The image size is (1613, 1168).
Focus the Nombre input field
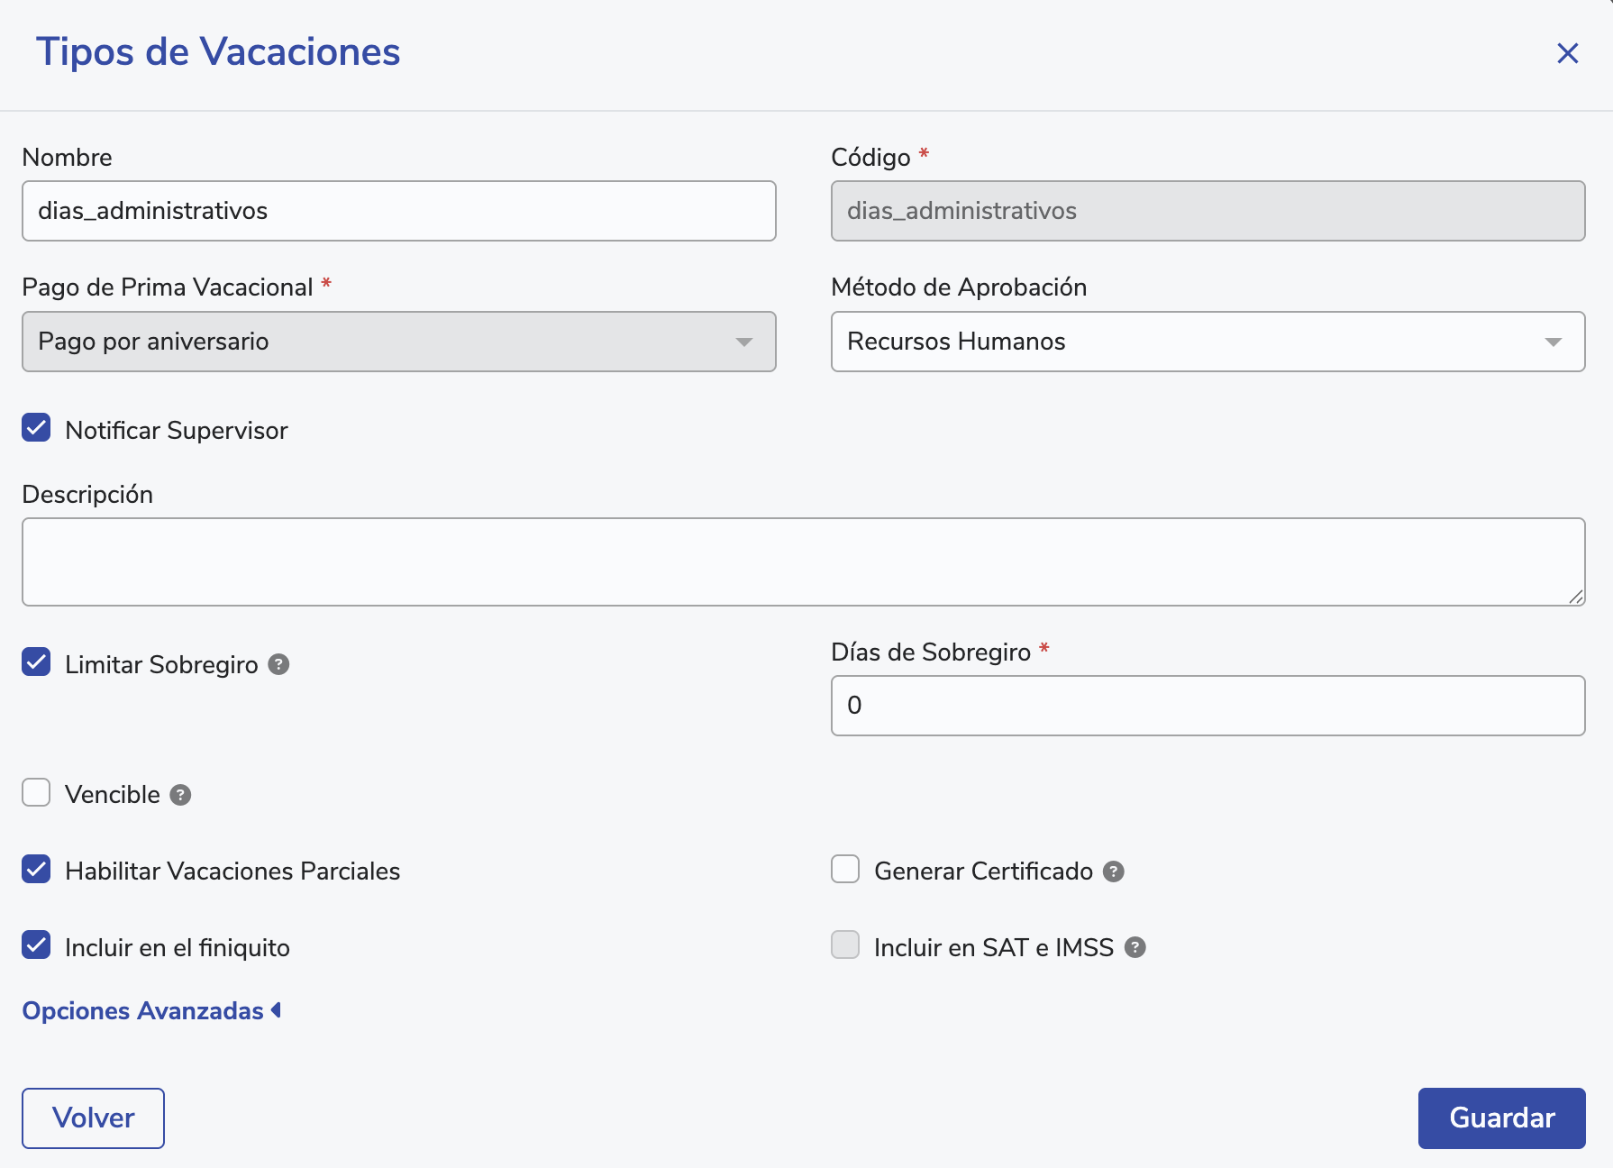(399, 211)
